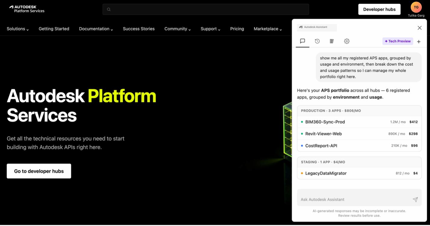Expand the Solutions dropdown menu
Screen dimensions: 430x226
coord(18,29)
